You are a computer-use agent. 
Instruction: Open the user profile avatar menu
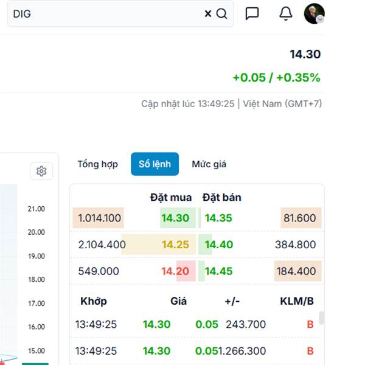pos(314,14)
